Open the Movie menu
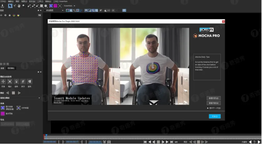The image size is (262, 144). tap(32, 1)
